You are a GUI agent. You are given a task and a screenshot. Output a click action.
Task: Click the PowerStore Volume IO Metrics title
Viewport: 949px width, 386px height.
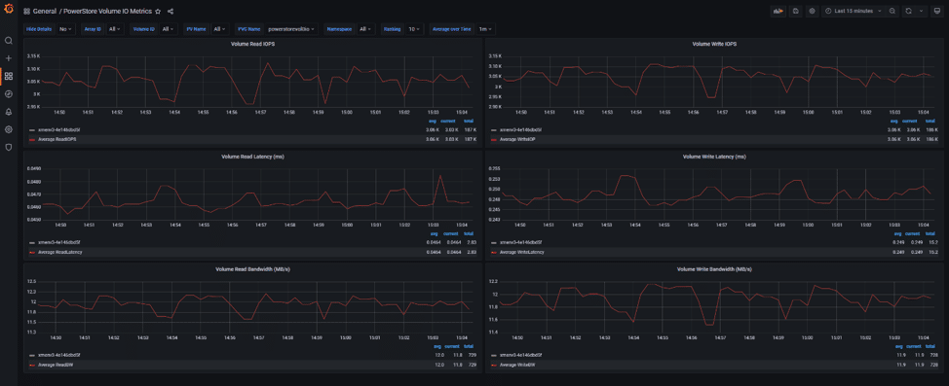108,12
